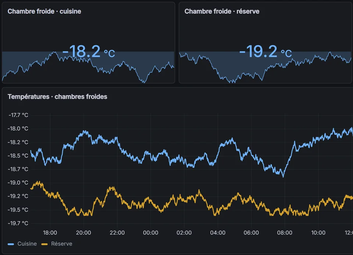Click the 02:00 time axis label

[x=184, y=233]
